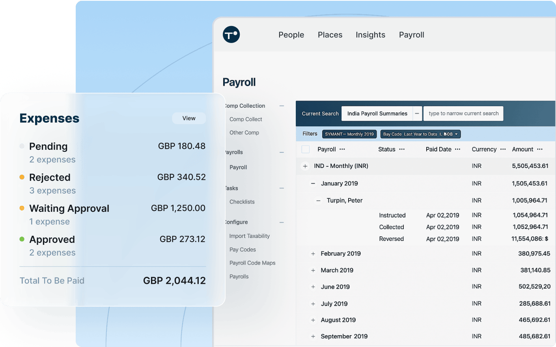Tick the select-all checkbox in table header
This screenshot has width=556, height=347.
tap(306, 149)
